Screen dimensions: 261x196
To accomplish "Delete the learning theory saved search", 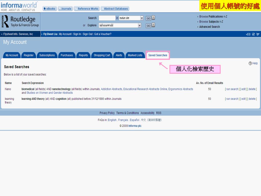I will [x=252, y=99].
